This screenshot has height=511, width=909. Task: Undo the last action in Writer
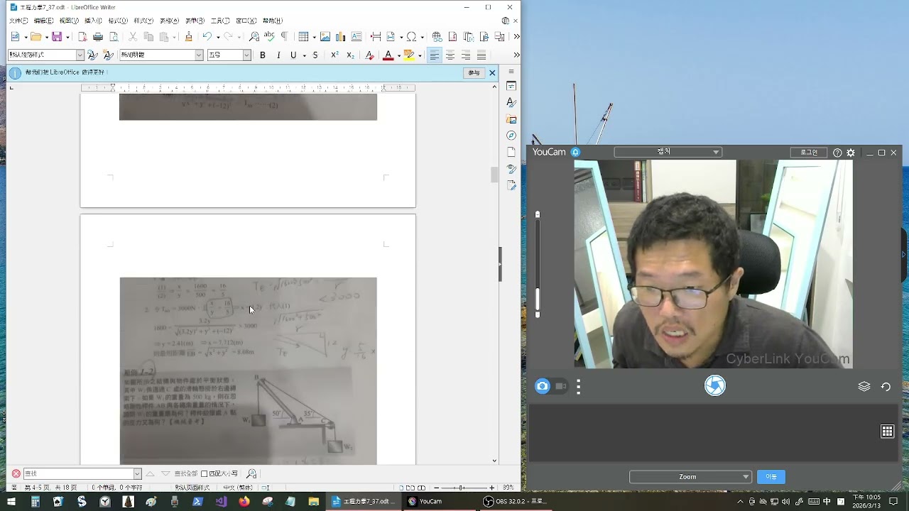click(x=207, y=37)
